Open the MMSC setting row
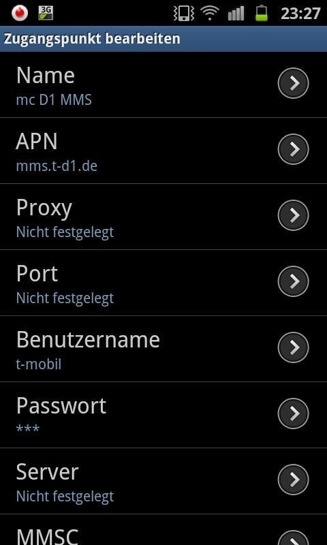 pos(163,530)
